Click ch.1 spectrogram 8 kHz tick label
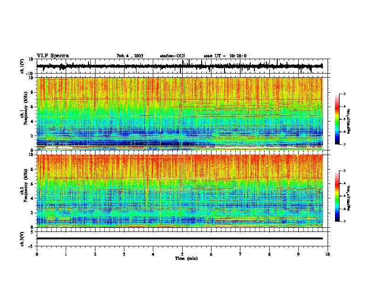 pos(33,92)
